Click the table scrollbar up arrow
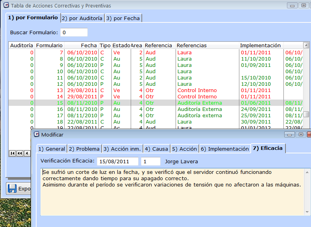 point(306,45)
